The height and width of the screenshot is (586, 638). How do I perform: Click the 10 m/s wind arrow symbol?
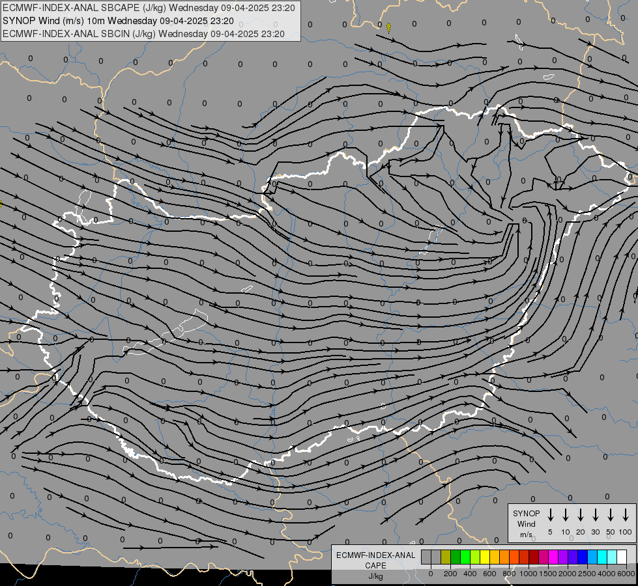coord(565,514)
